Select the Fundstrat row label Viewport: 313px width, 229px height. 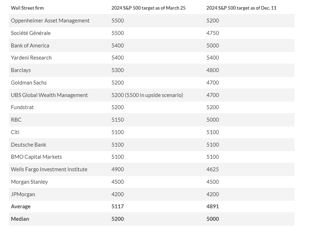pyautogui.click(x=22, y=107)
